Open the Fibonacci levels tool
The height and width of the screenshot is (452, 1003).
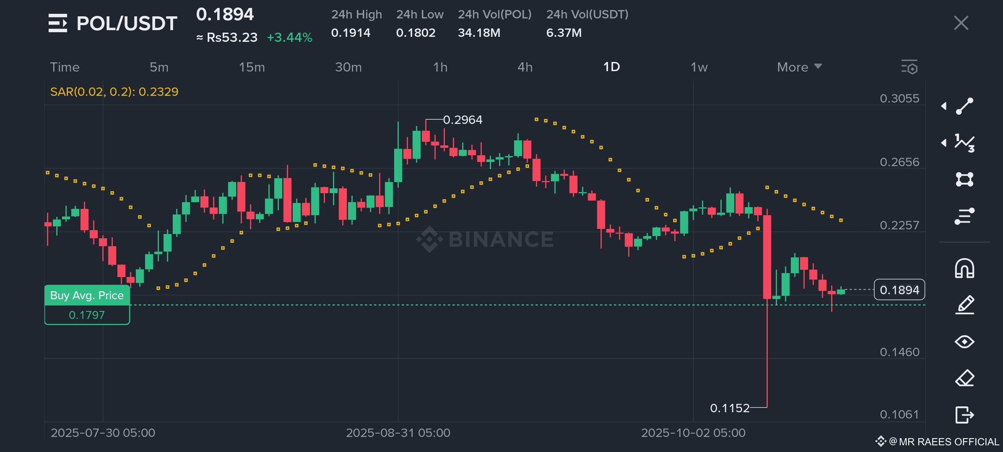pos(964,216)
